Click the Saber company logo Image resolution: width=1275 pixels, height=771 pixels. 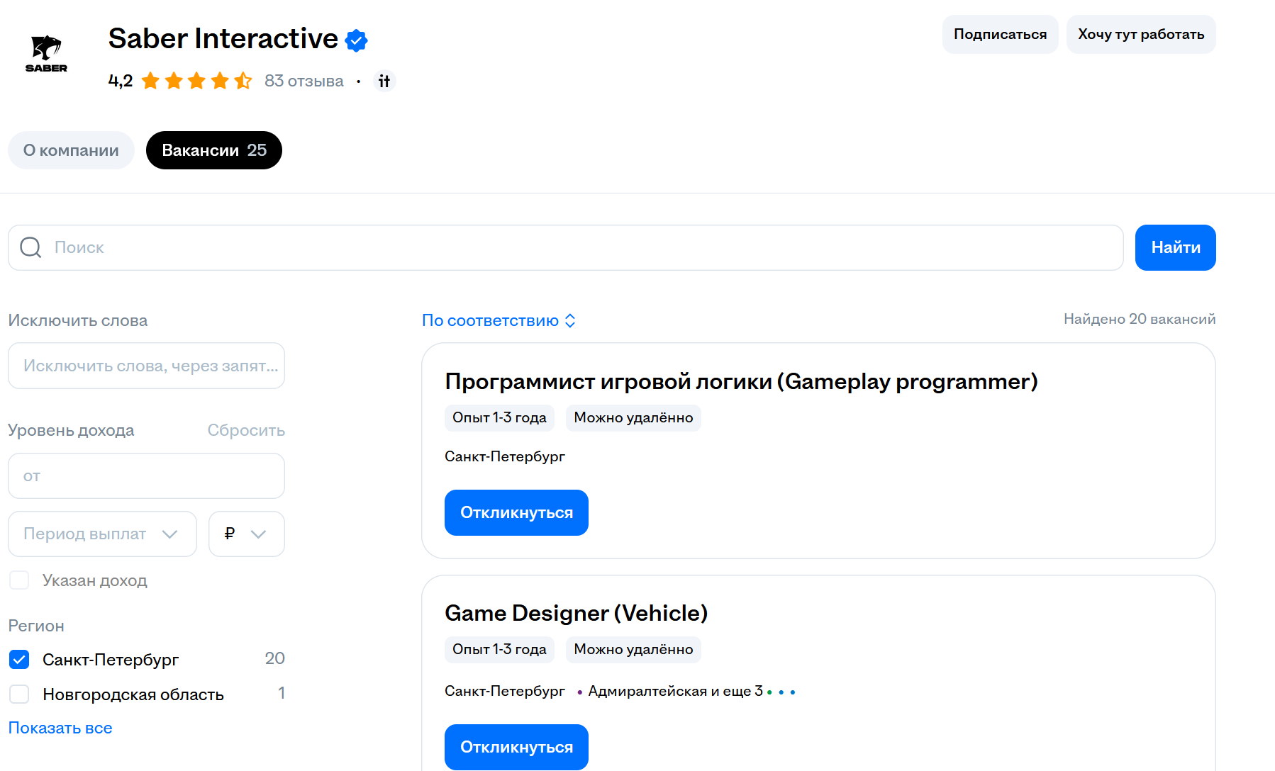[47, 54]
